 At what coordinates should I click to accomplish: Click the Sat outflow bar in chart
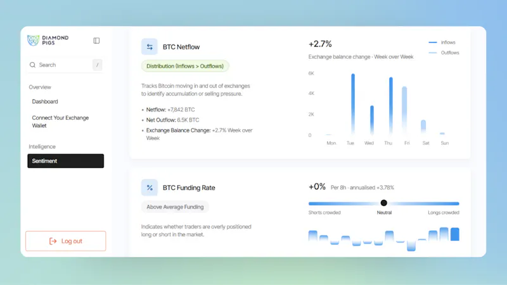tap(423, 127)
